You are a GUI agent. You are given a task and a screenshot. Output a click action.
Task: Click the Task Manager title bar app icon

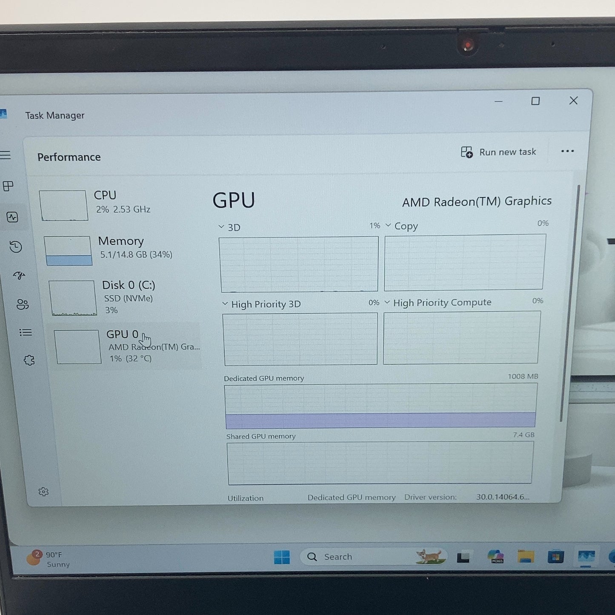3,114
